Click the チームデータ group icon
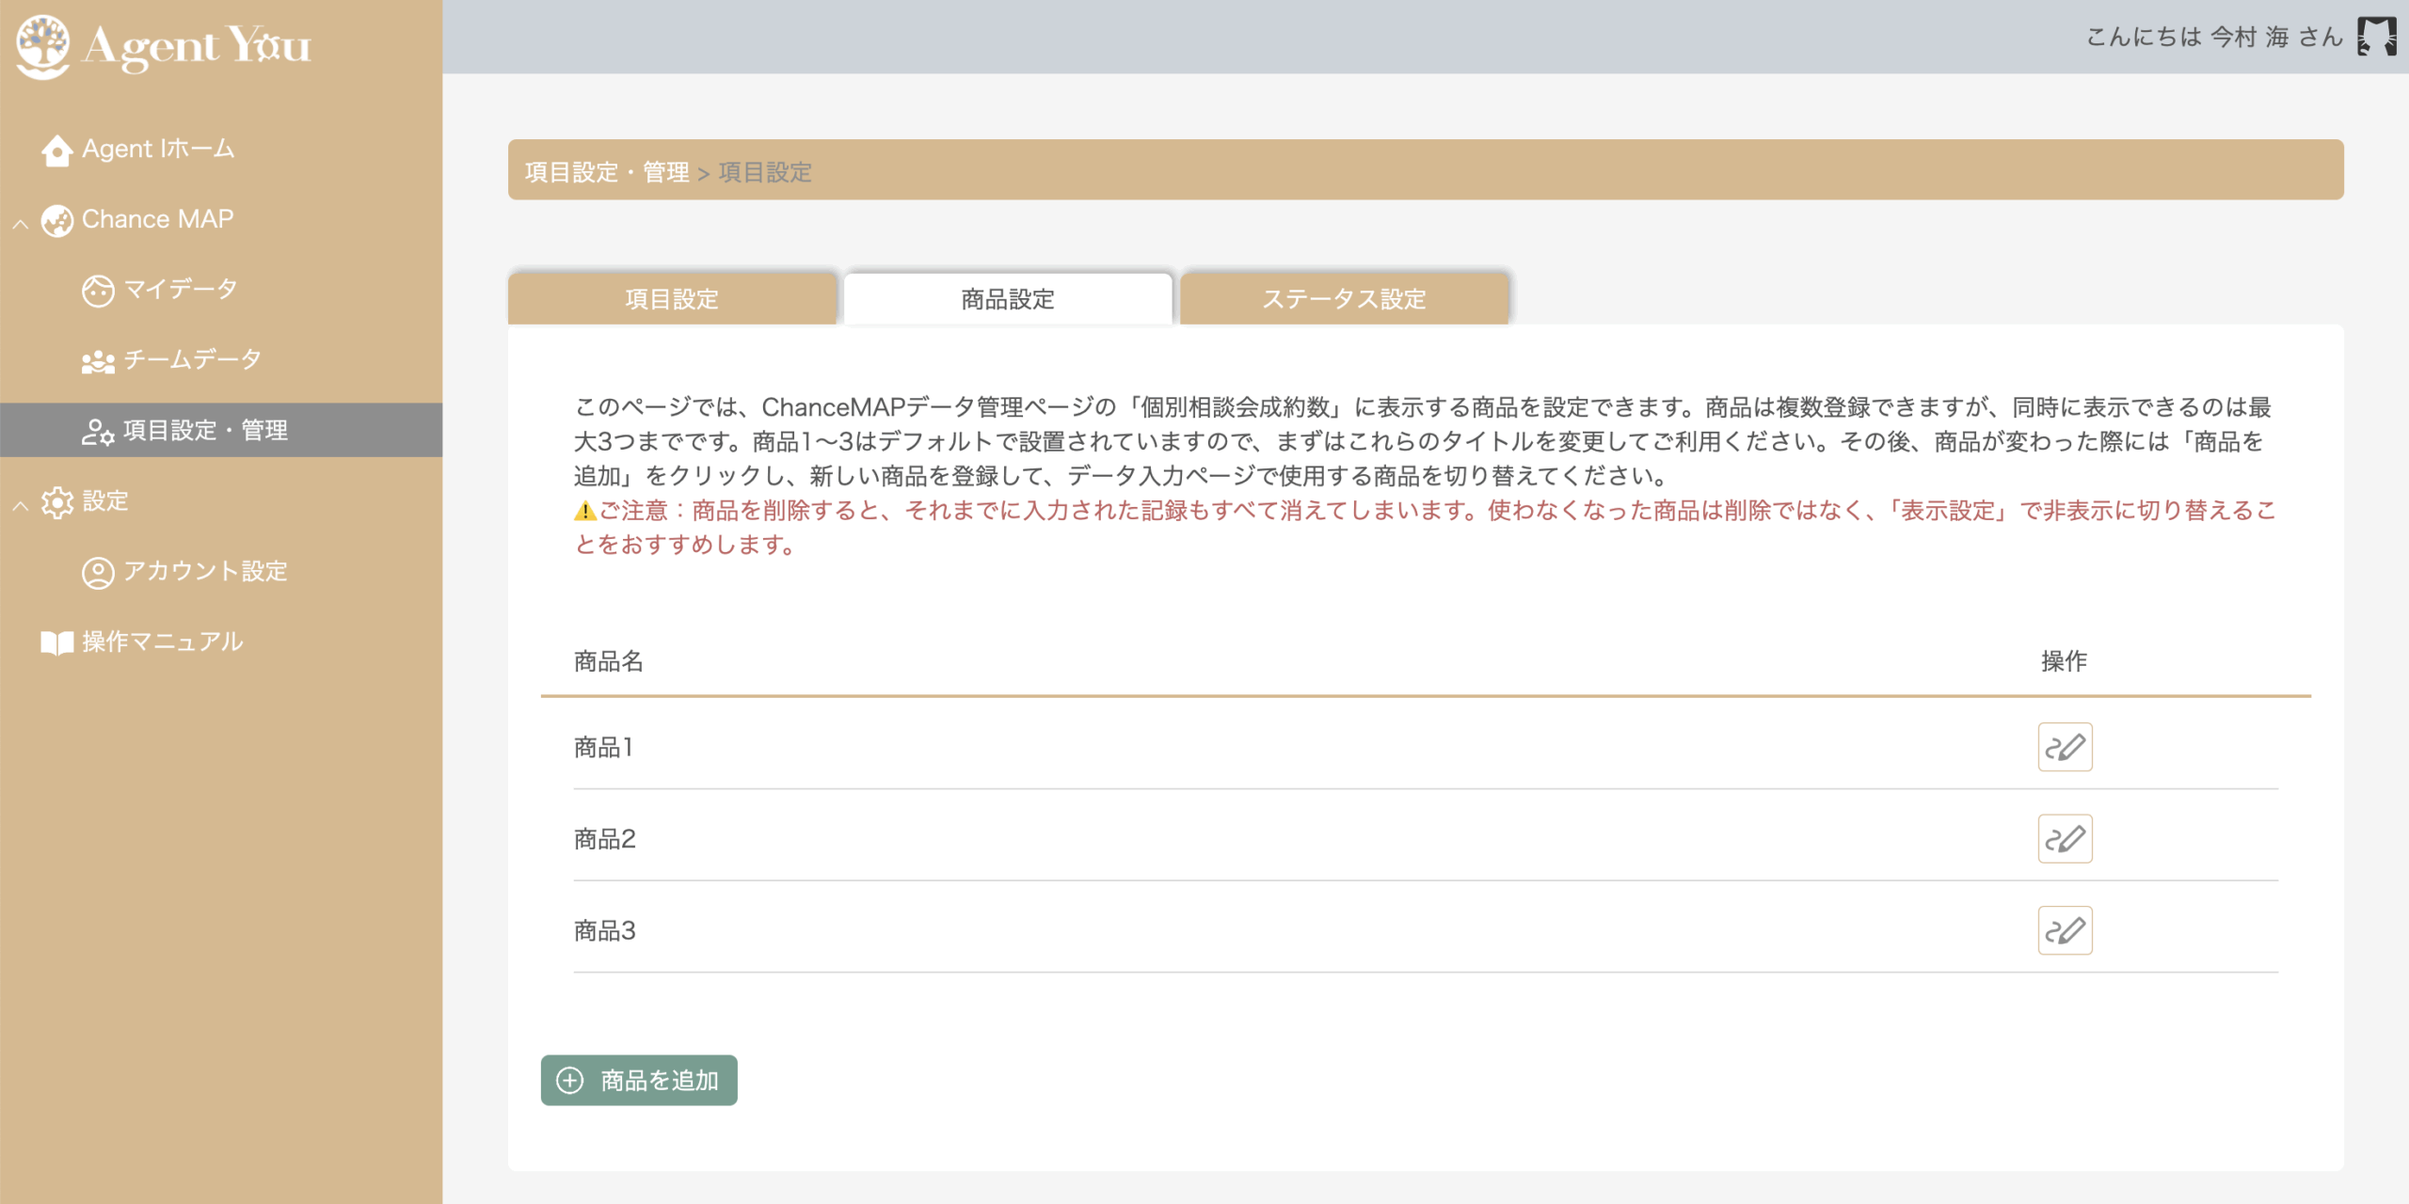 [x=98, y=360]
